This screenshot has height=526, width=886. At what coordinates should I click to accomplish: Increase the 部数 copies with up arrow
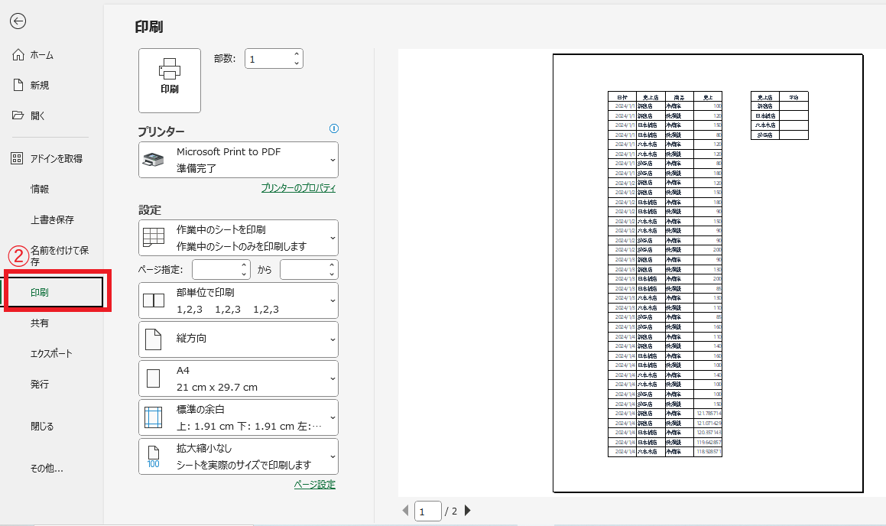[x=297, y=54]
